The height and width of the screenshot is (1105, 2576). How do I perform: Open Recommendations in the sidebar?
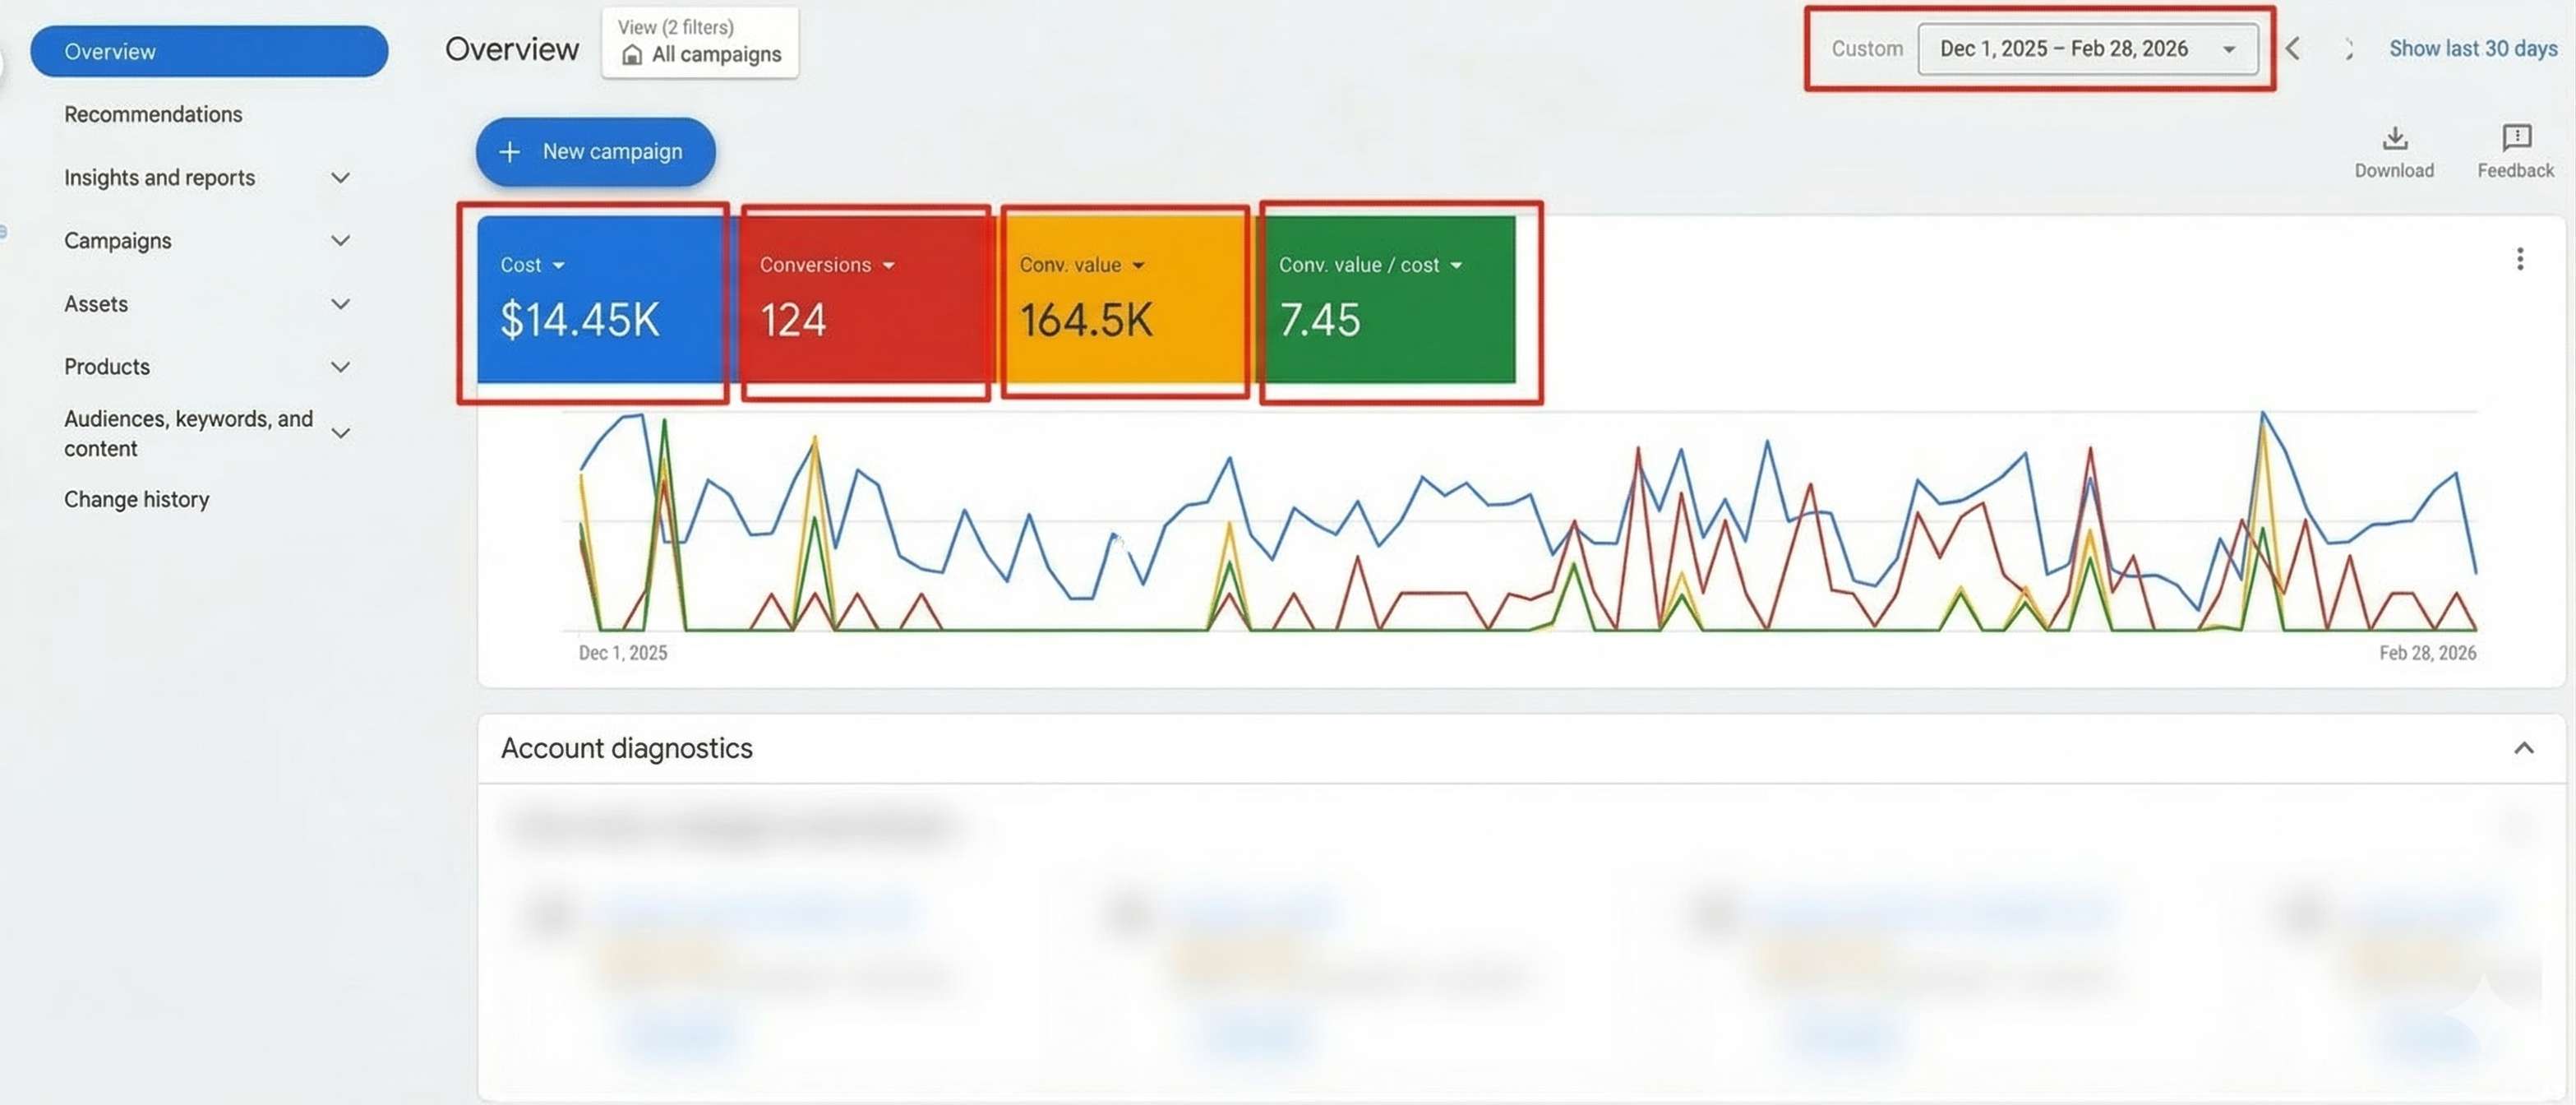click(153, 115)
